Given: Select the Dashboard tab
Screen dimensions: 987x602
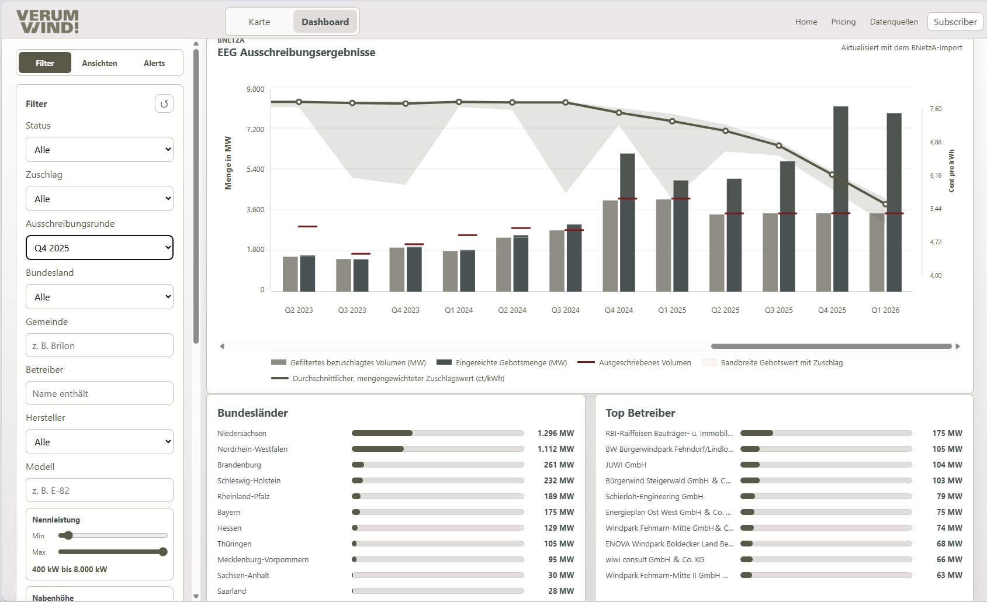Looking at the screenshot, I should tap(325, 22).
